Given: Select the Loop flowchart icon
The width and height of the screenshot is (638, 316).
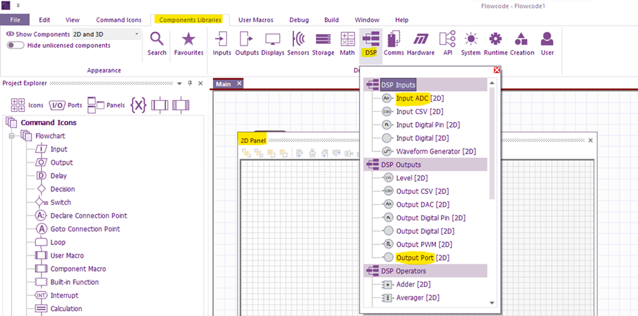Looking at the screenshot, I should click(x=50, y=242).
